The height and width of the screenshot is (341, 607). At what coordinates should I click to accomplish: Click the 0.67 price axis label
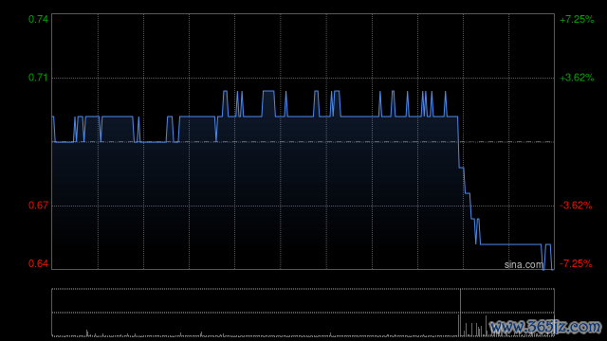pyautogui.click(x=38, y=205)
